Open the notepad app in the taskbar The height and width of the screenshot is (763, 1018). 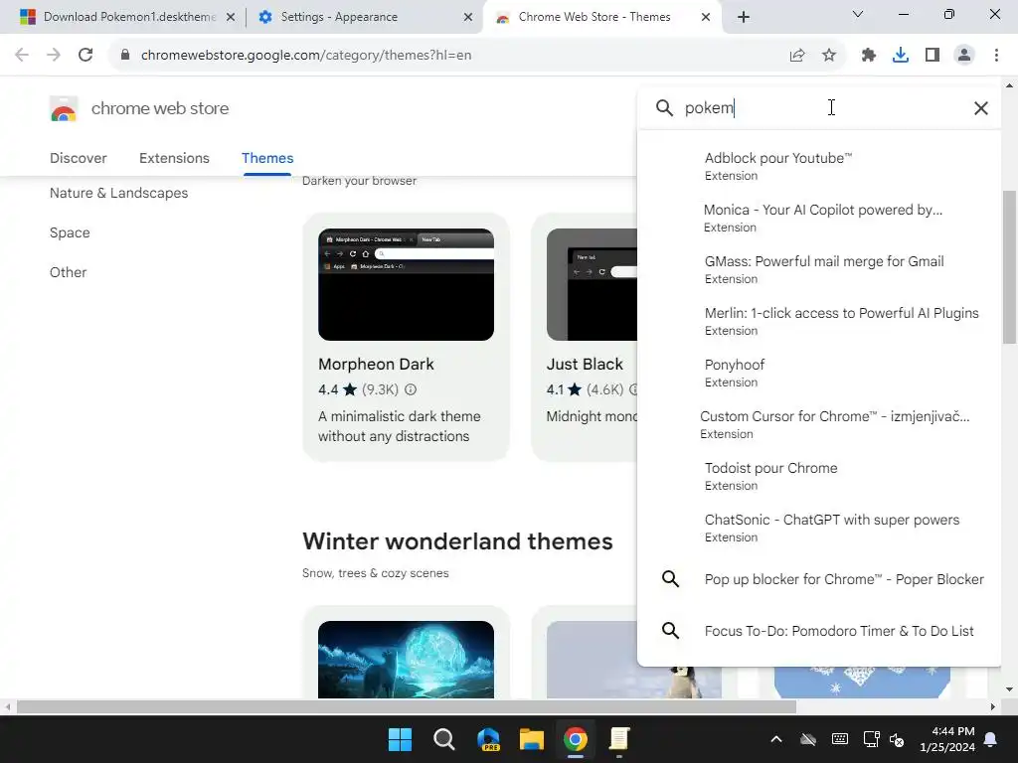point(619,739)
